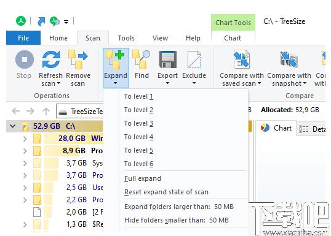Screen dimensions: 331x236
Task: Click the Allocated: 52,9 GB label
Action: tap(290, 110)
